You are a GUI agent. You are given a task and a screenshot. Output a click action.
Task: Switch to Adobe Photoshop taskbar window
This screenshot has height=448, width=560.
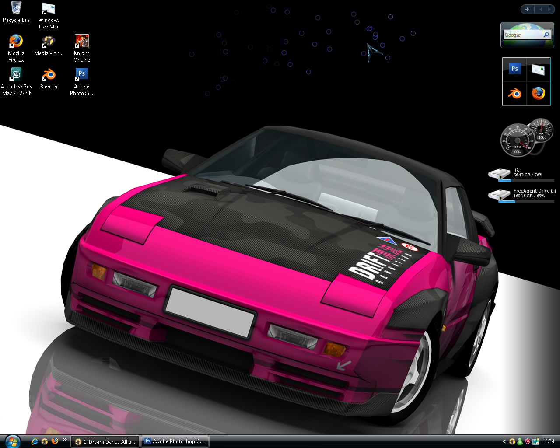point(175,441)
